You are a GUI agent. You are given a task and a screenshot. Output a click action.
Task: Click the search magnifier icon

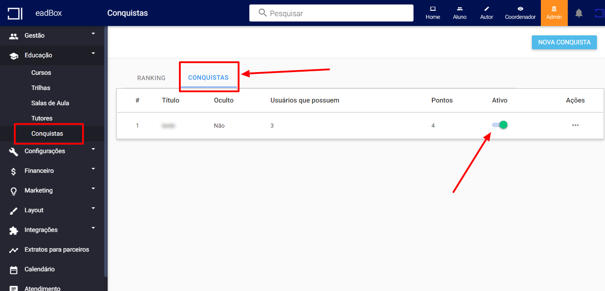263,13
